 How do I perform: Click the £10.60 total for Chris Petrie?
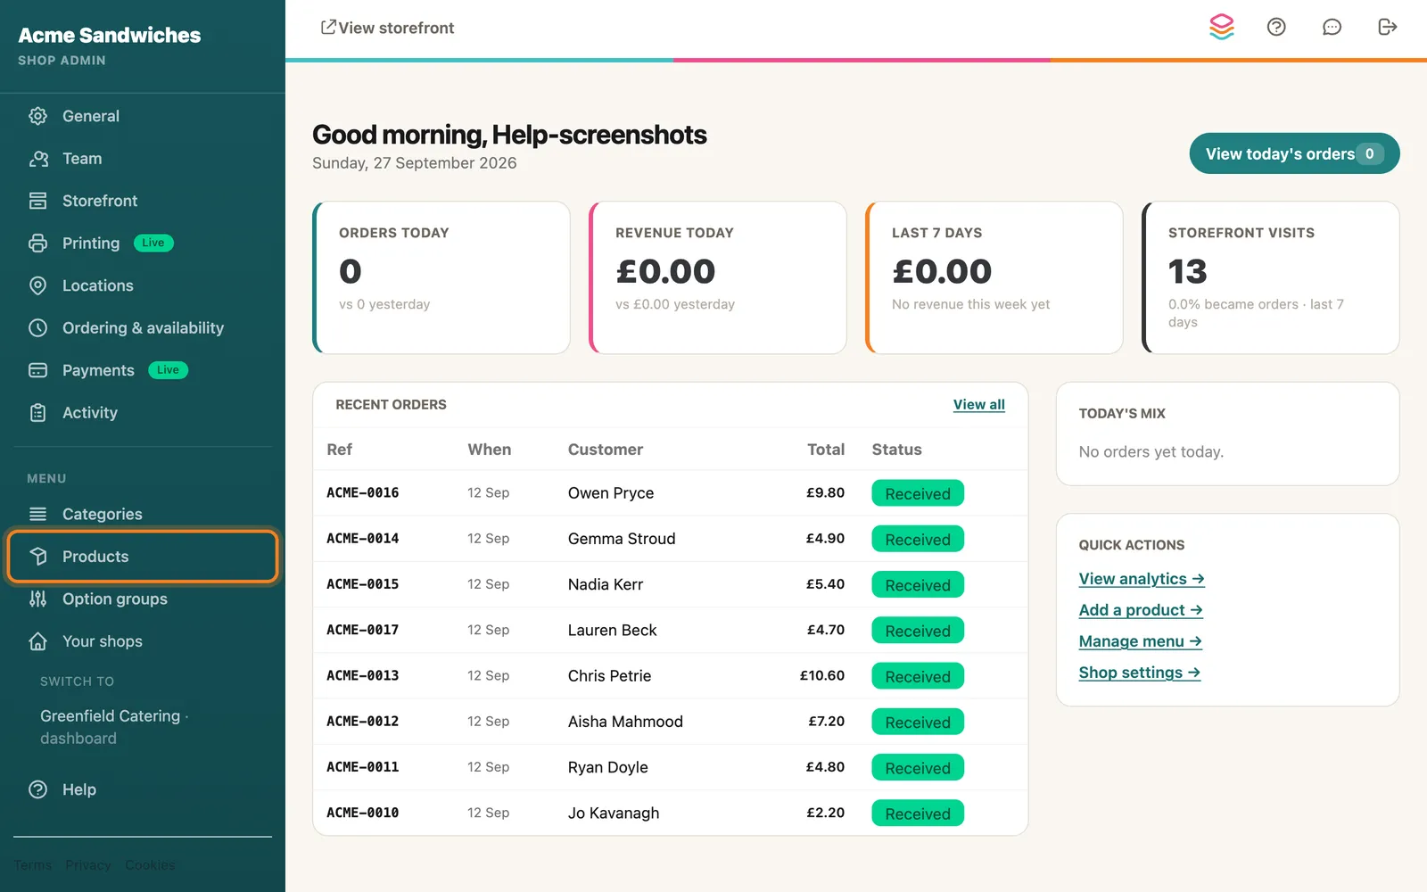821,676
